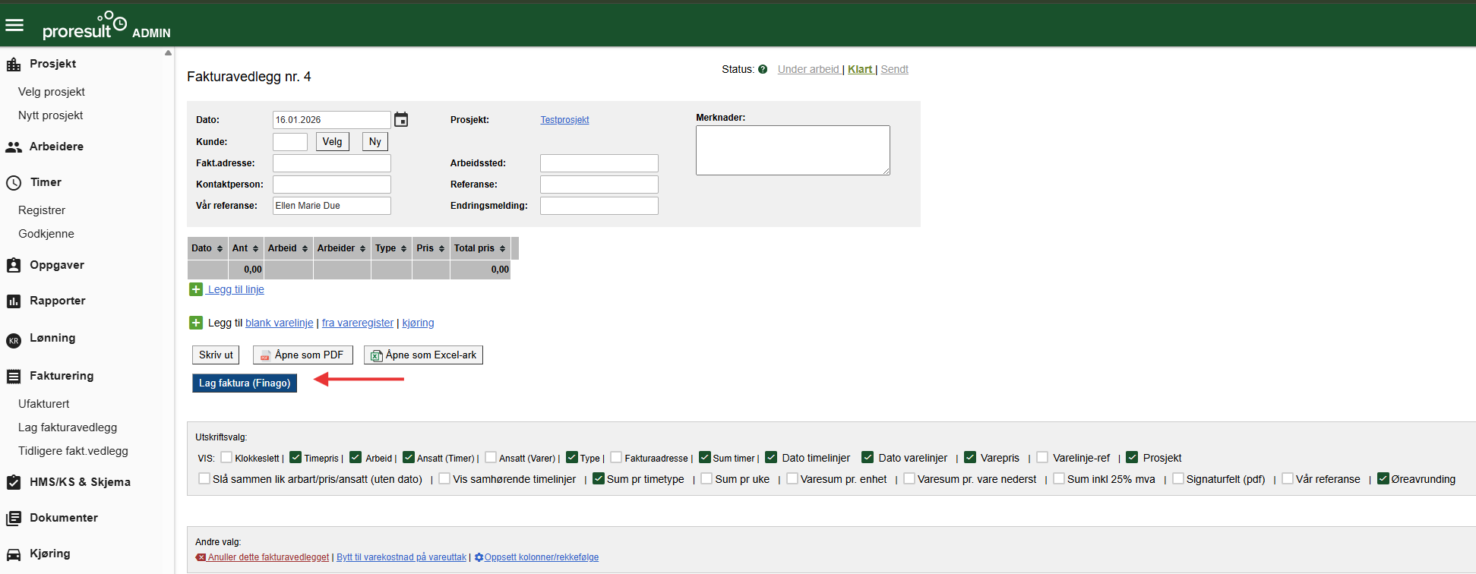Open the Testprosjekt project link
The width and height of the screenshot is (1476, 574).
[x=564, y=120]
